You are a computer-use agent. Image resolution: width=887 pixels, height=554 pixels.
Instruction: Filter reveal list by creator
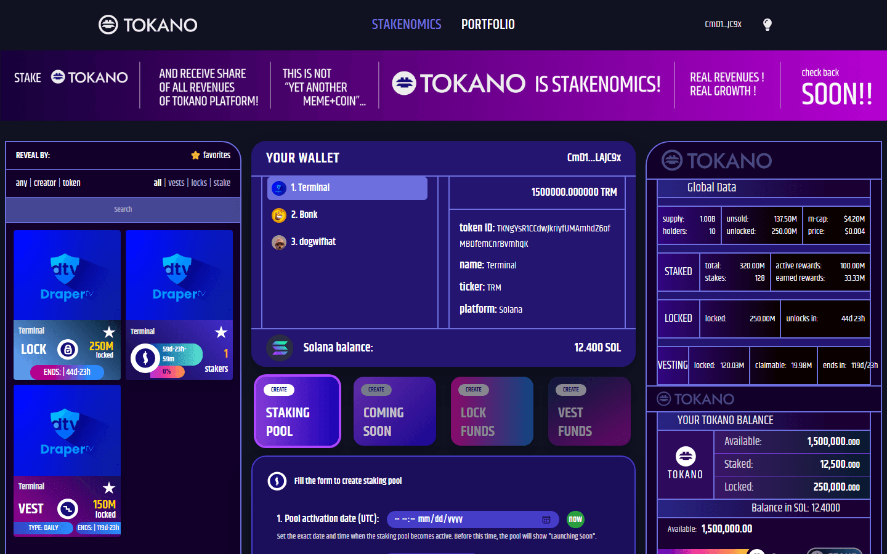(45, 183)
